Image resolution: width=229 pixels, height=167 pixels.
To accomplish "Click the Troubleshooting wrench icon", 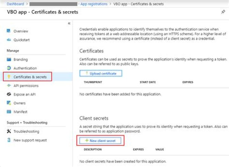I will pyautogui.click(x=9, y=131).
